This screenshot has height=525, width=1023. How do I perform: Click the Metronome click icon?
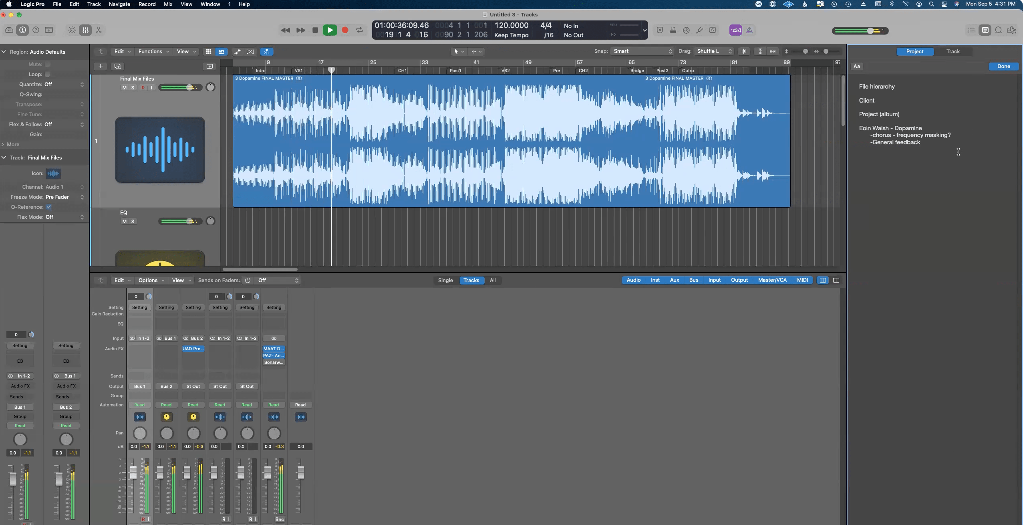[749, 30]
